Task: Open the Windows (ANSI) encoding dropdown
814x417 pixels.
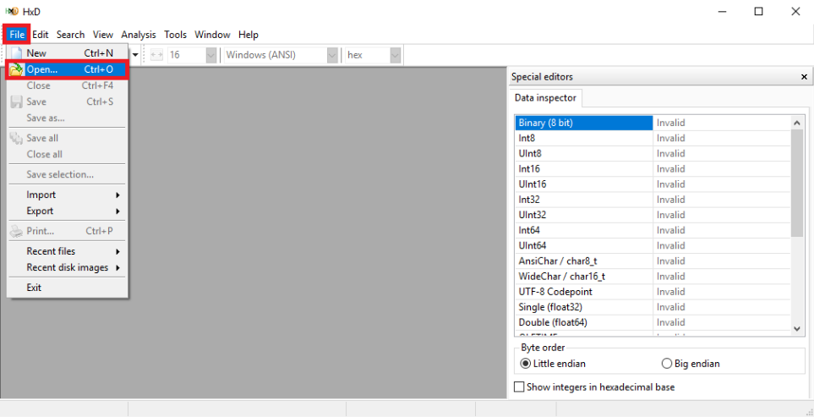Action: point(332,55)
